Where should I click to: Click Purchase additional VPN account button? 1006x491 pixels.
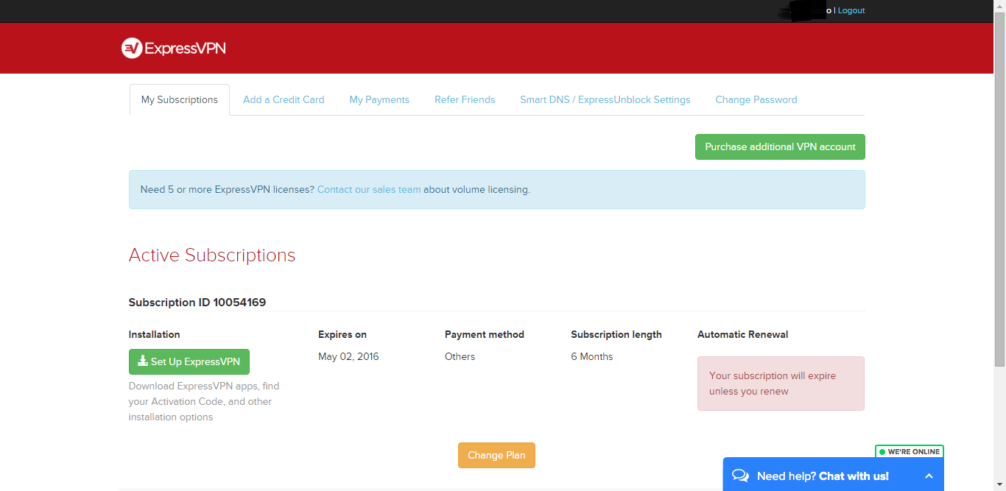[780, 146]
